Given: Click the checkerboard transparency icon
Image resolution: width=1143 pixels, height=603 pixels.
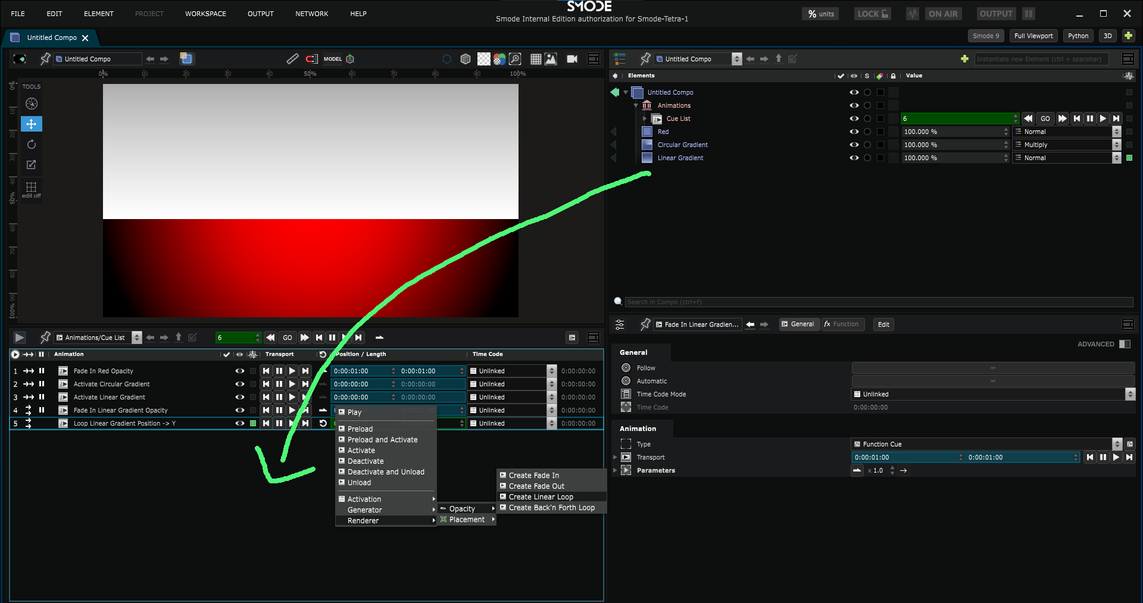Looking at the screenshot, I should pos(484,59).
